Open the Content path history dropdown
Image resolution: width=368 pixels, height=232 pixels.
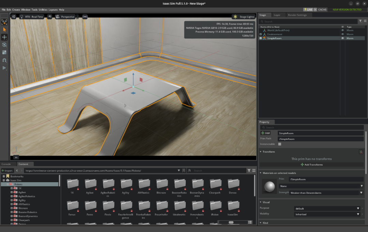pyautogui.click(x=179, y=171)
